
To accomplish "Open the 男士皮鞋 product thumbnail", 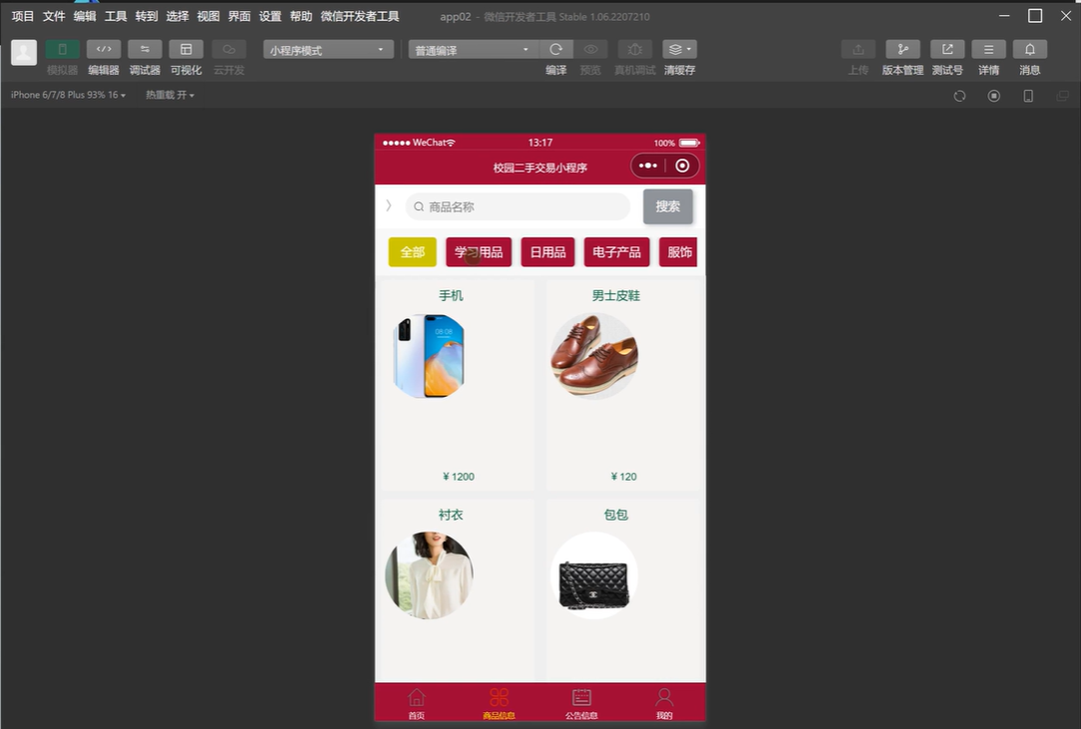I will (x=594, y=356).
